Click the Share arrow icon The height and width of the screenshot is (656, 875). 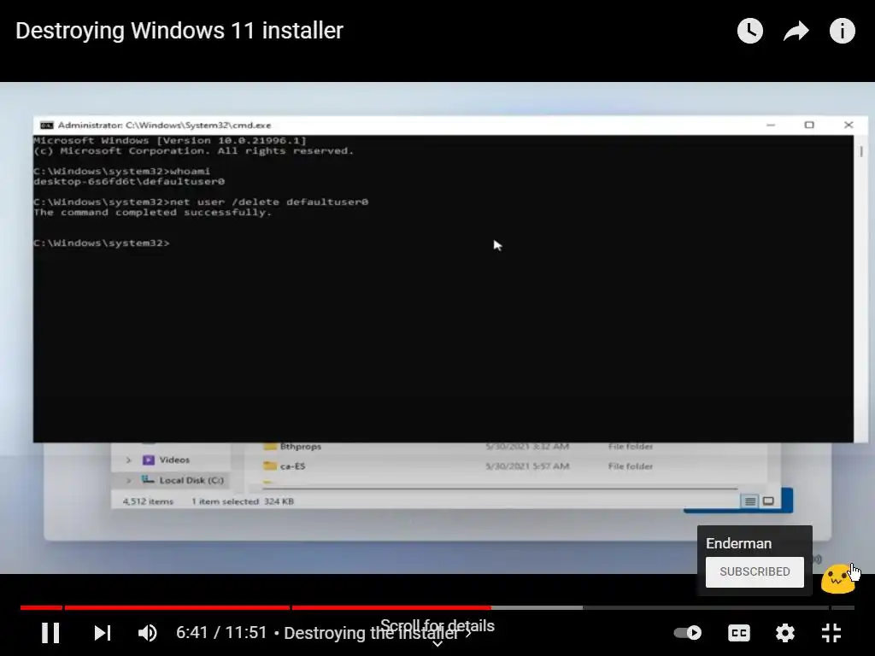click(796, 31)
